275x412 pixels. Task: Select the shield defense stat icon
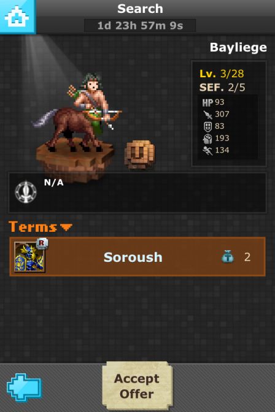click(207, 126)
